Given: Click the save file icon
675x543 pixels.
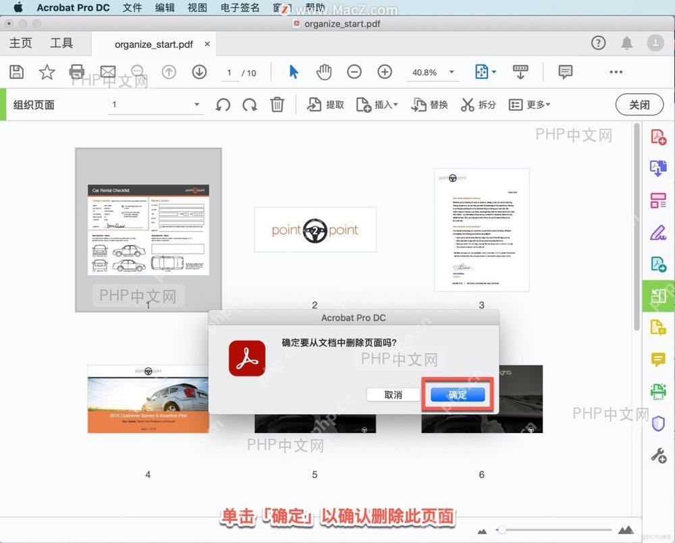Looking at the screenshot, I should coord(16,72).
